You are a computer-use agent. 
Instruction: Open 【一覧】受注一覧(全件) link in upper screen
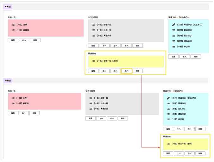pyautogui.click(x=107, y=61)
